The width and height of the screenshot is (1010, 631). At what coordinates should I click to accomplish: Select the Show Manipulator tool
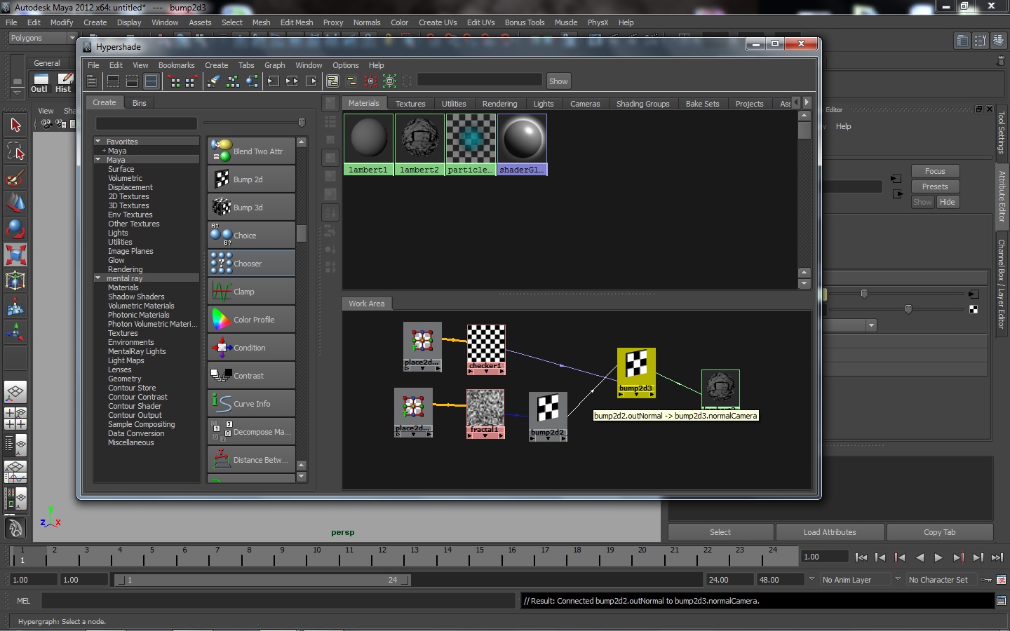click(x=15, y=332)
